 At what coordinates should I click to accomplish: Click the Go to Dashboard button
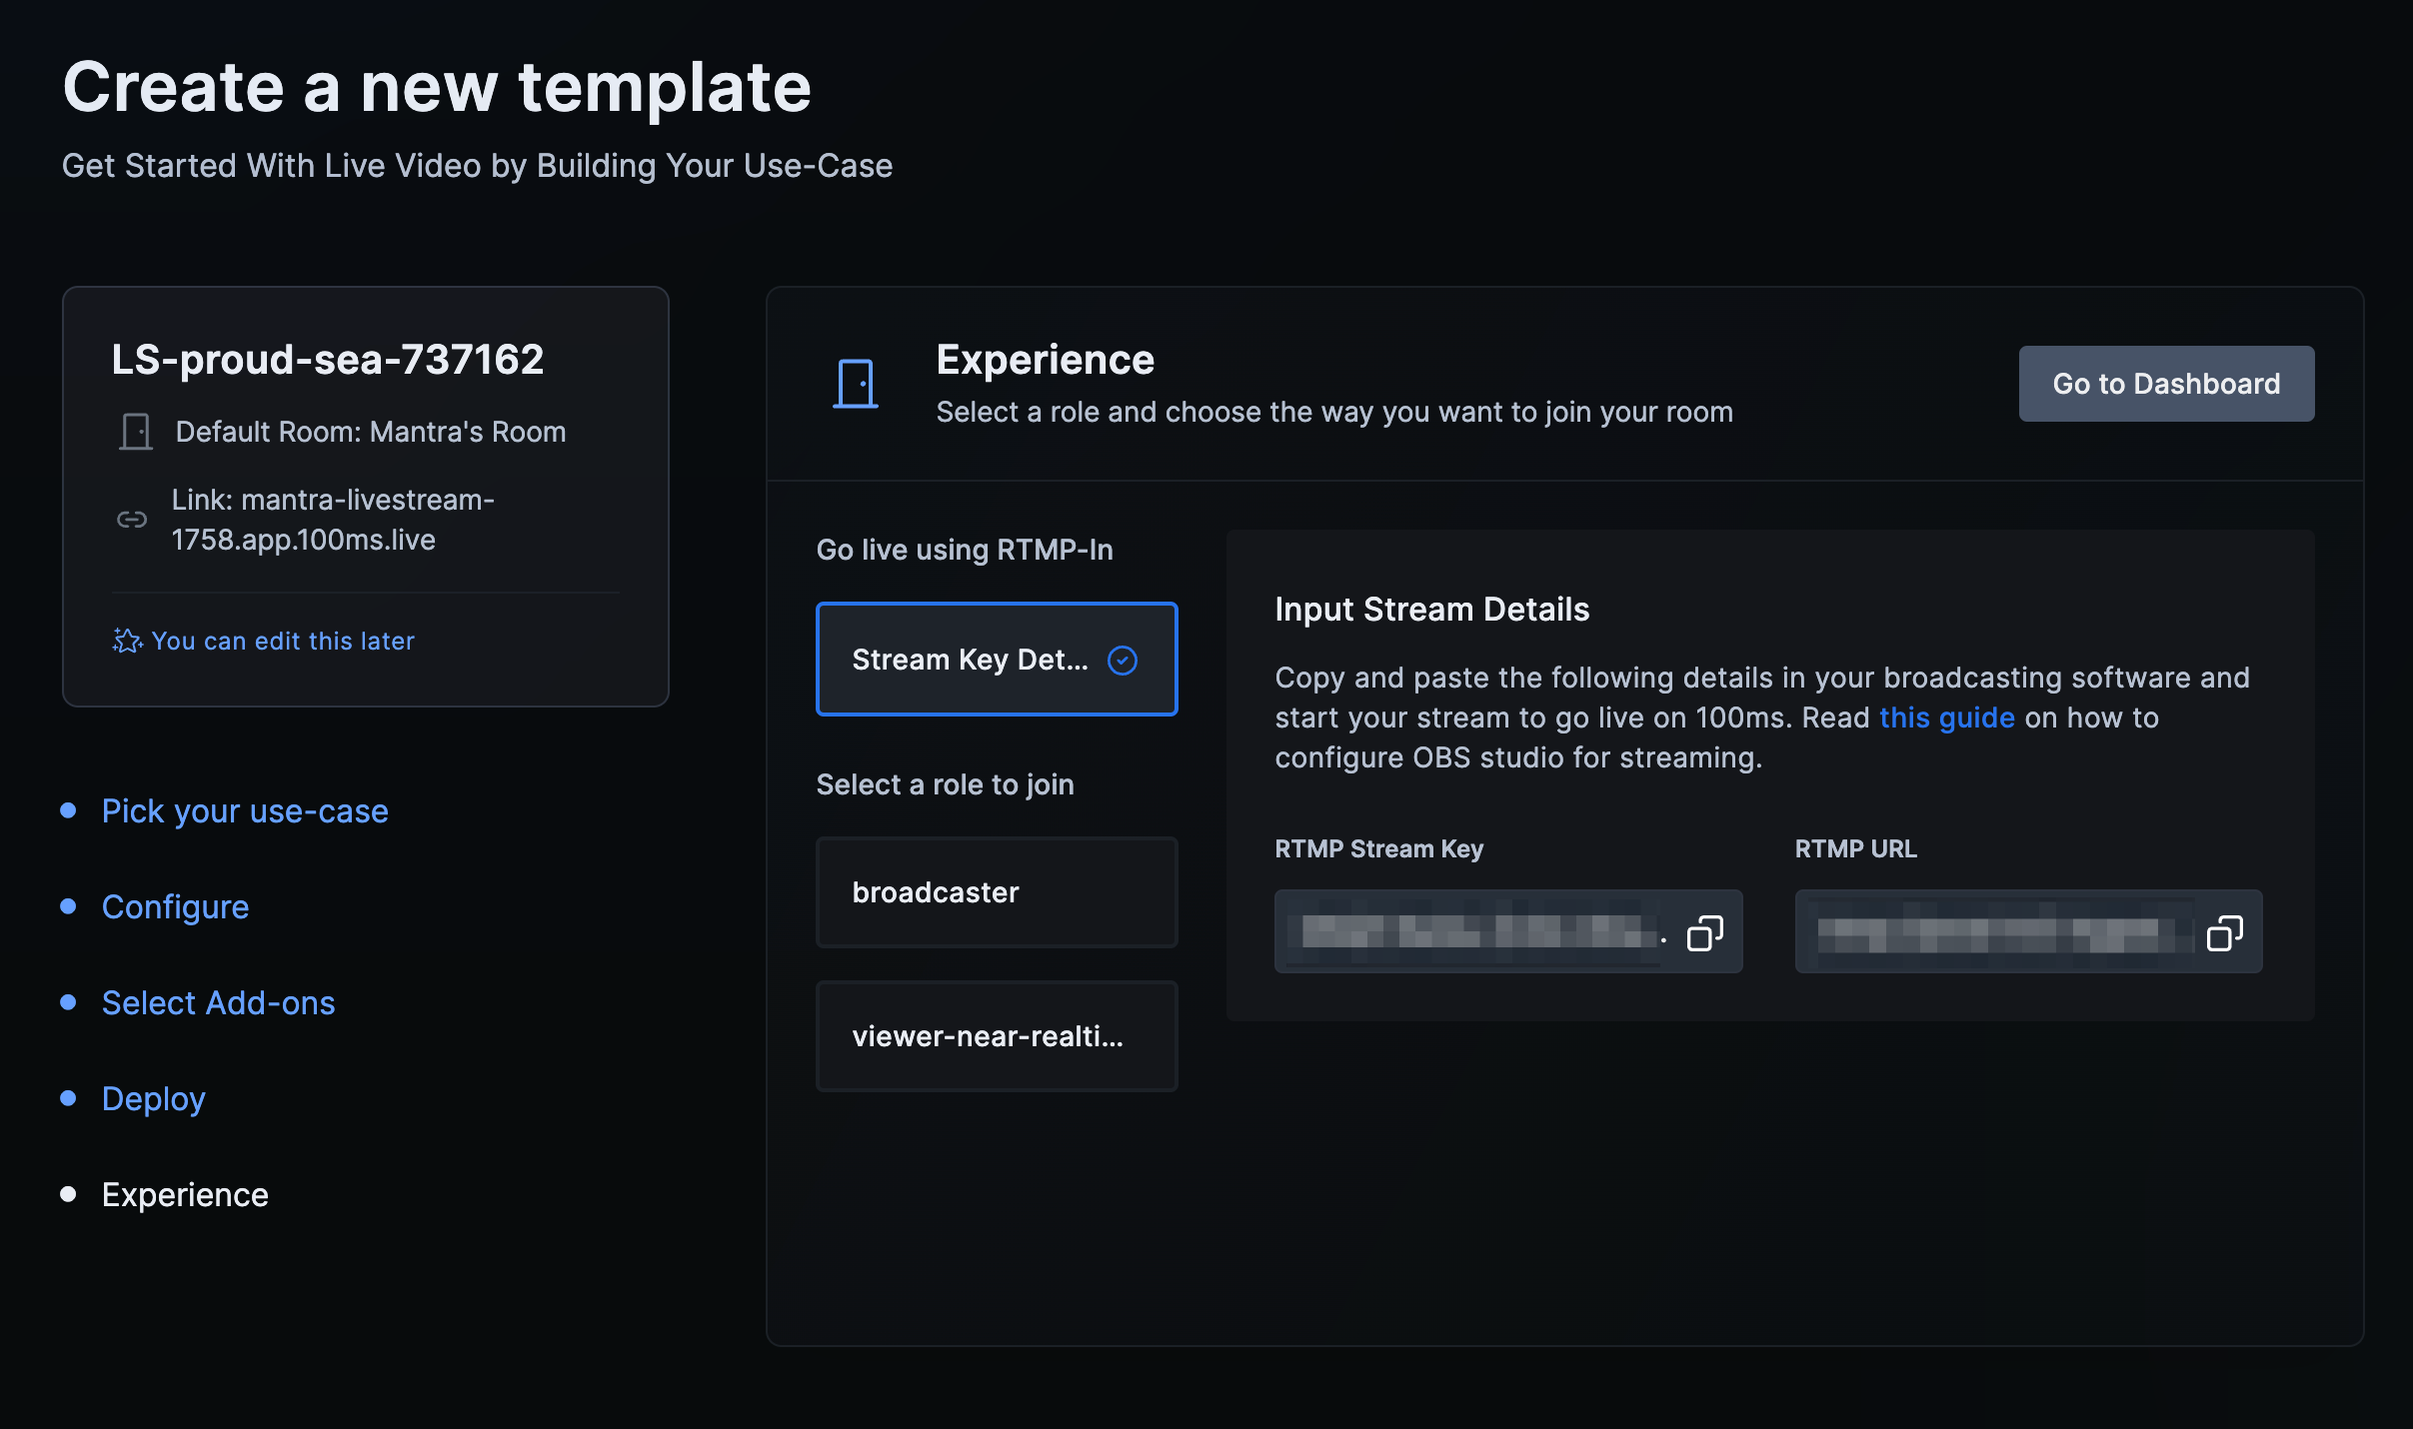tap(2165, 383)
